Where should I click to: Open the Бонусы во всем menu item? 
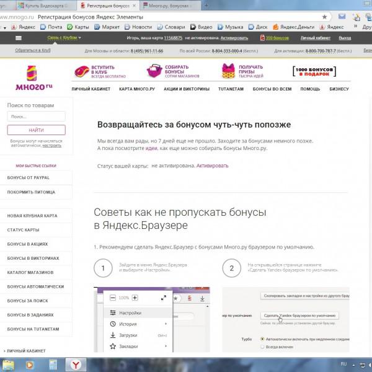click(272, 89)
